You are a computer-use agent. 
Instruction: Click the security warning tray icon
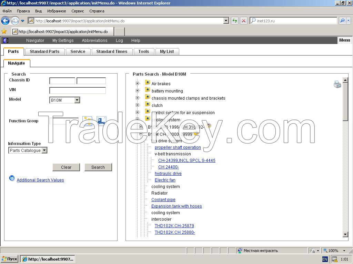pyautogui.click(x=334, y=259)
